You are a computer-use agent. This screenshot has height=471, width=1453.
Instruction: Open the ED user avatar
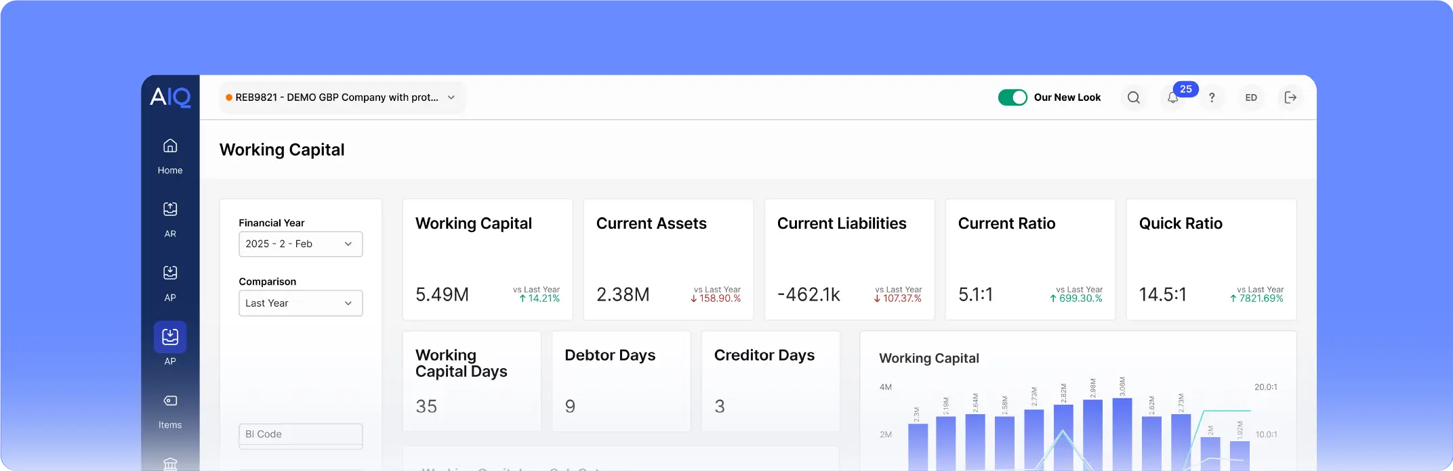(x=1251, y=97)
